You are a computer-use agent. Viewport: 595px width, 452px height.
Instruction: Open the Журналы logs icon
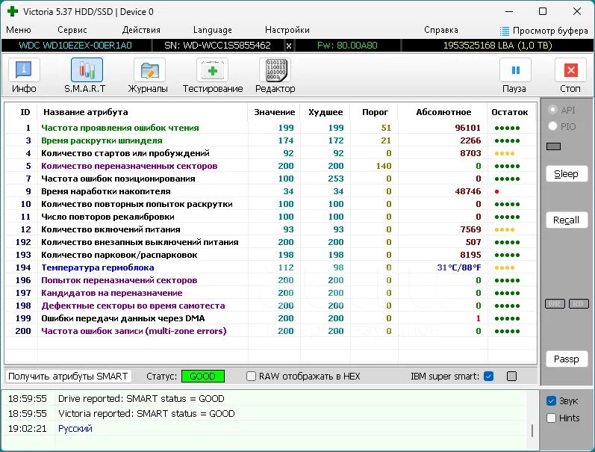coord(149,70)
